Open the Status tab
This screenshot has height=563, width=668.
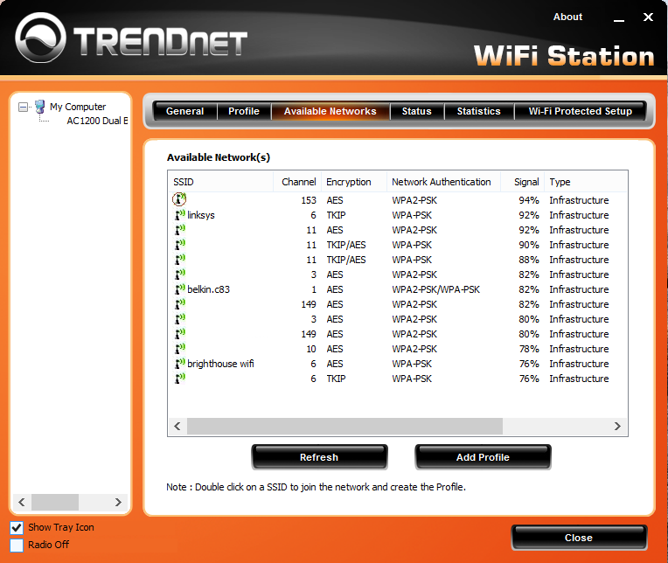(417, 111)
